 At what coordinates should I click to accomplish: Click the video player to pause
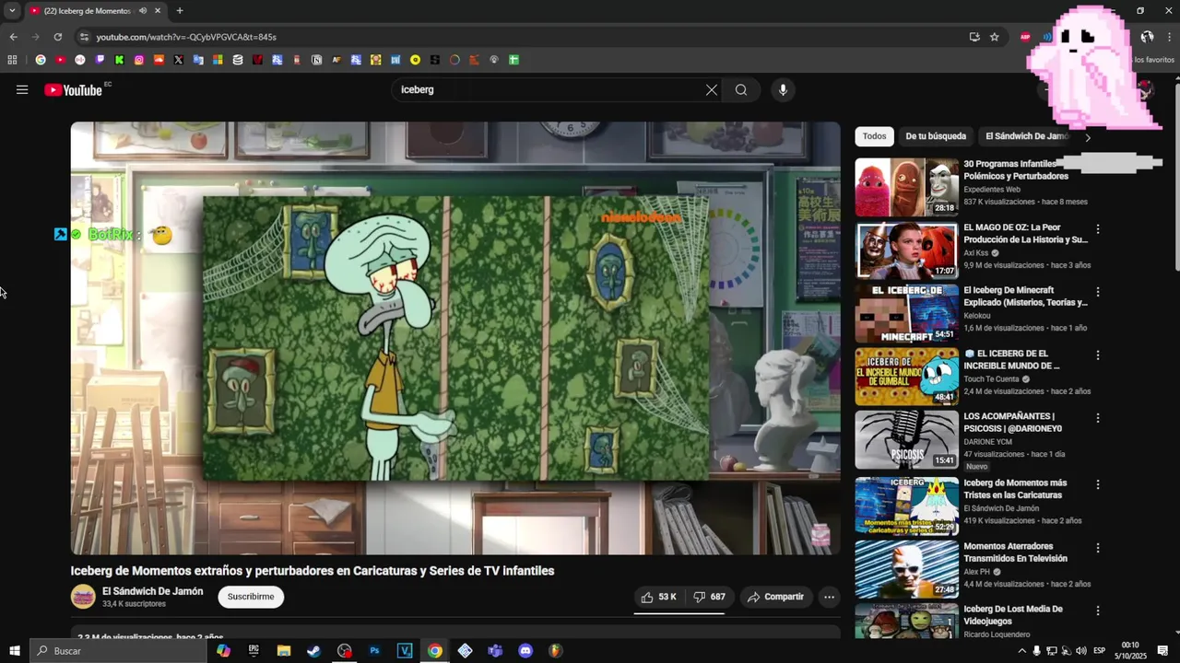[455, 338]
